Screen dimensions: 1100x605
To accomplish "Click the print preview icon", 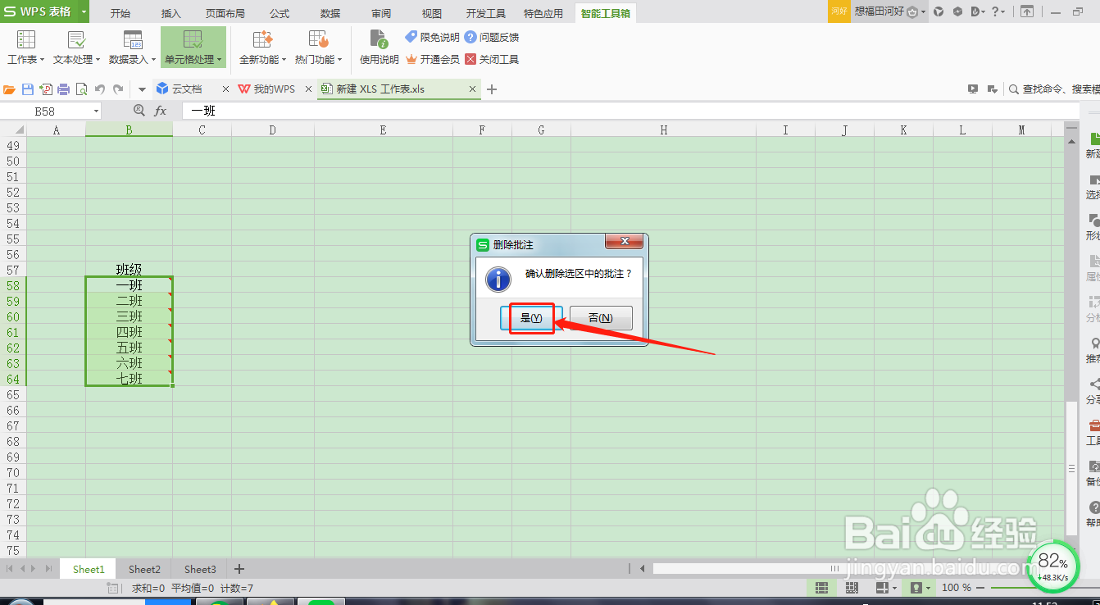I will 81,89.
